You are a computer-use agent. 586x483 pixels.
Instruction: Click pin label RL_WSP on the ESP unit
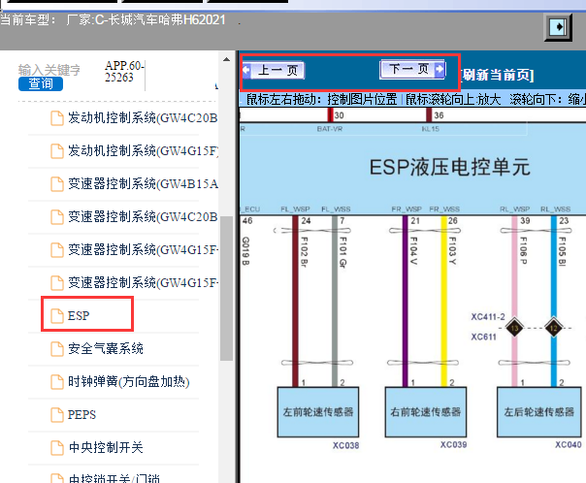pyautogui.click(x=514, y=209)
